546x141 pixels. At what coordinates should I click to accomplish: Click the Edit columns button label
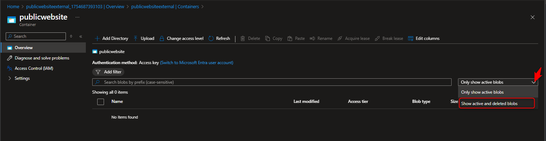coord(427,38)
